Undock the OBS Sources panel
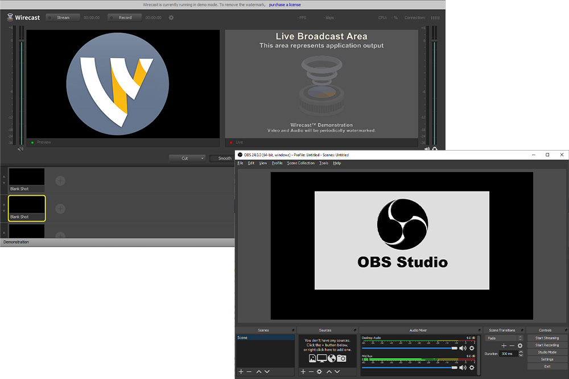The width and height of the screenshot is (569, 379). [355, 330]
